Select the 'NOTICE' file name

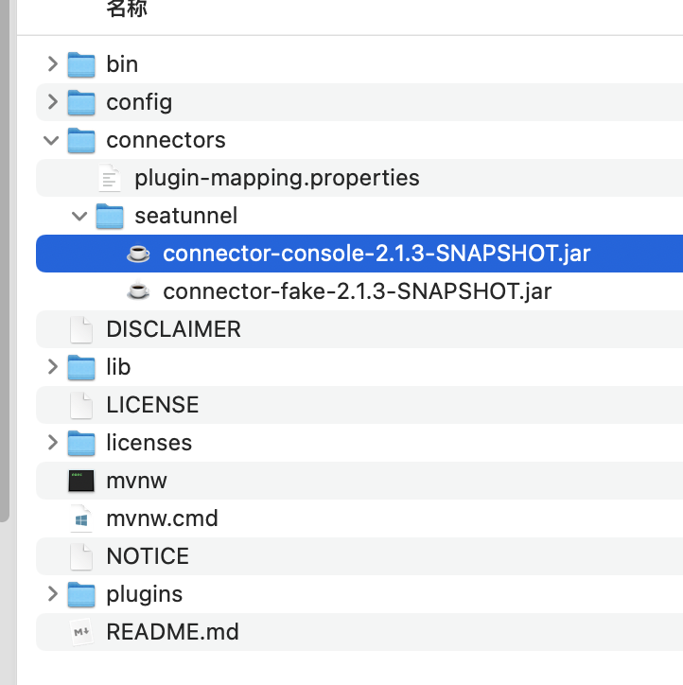148,556
